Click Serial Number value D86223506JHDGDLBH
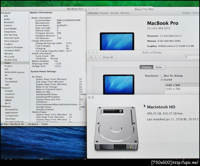200x166 pixels. [69, 20]
